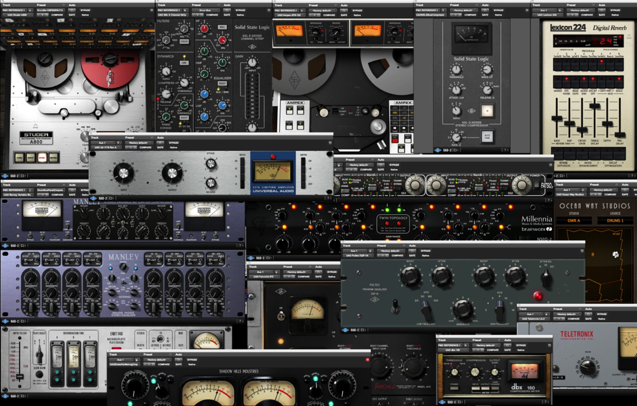Viewport: 637px width, 406px height.
Task: Click red target icon in Shadow Hills header
Action: click(367, 360)
